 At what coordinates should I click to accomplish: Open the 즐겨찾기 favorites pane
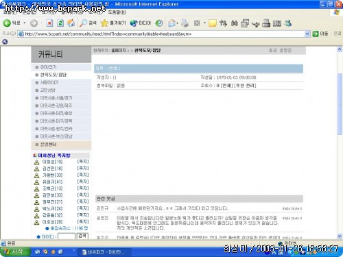pos(113,23)
